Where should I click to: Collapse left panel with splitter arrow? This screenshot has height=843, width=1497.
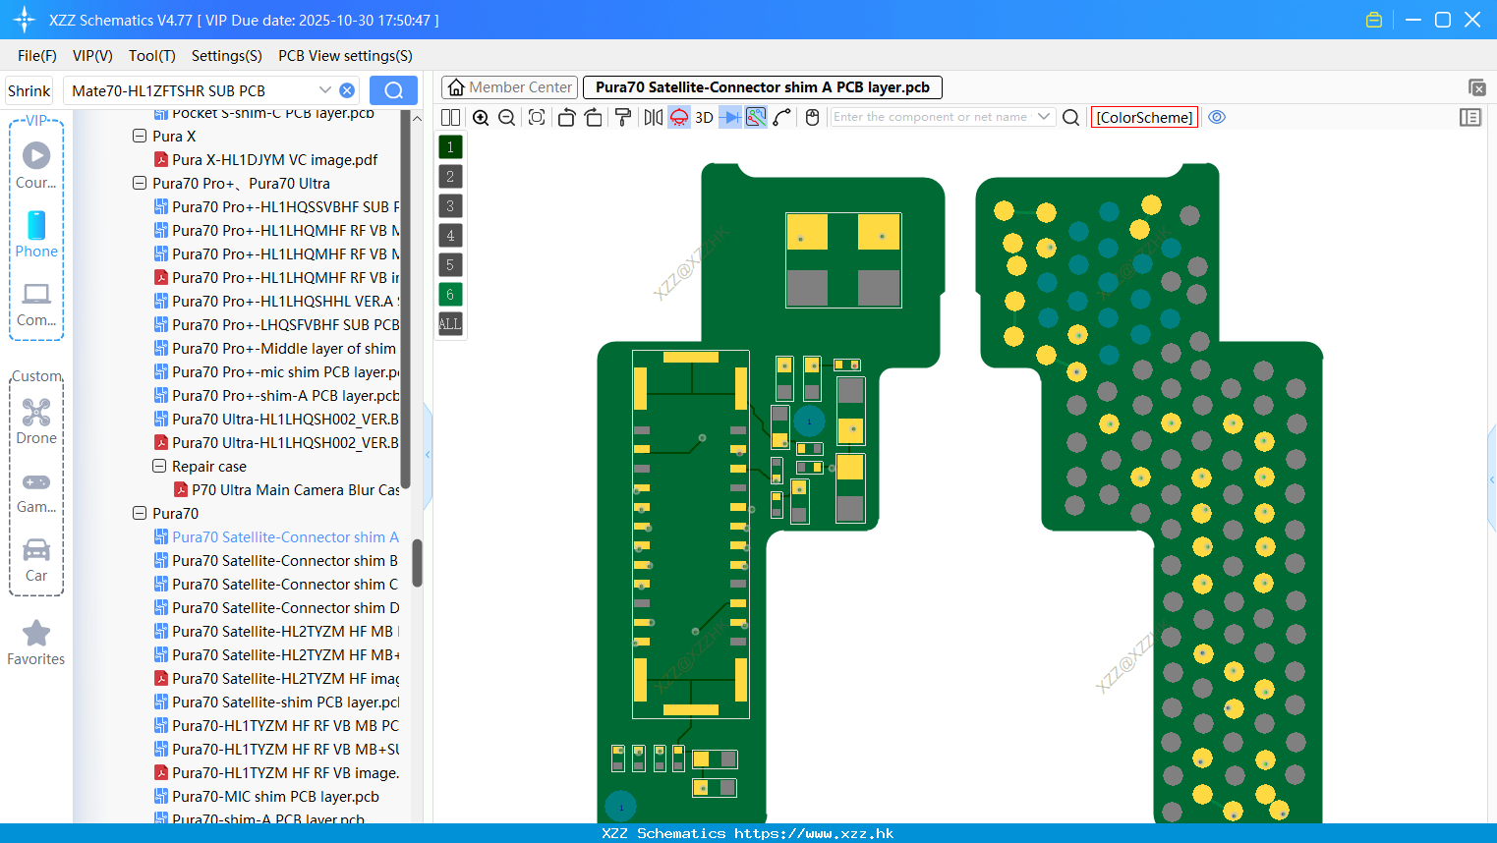point(428,455)
